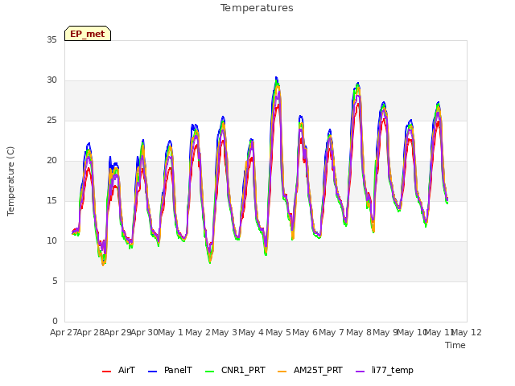515x386 pixels.
Task: Click the green CNR1_PRT legend swatch
Action: click(x=209, y=372)
